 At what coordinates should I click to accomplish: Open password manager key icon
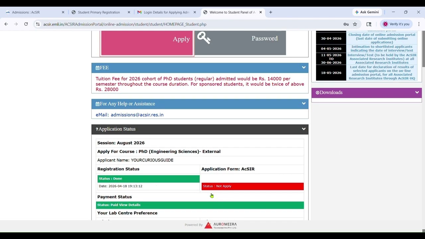[x=346, y=24]
